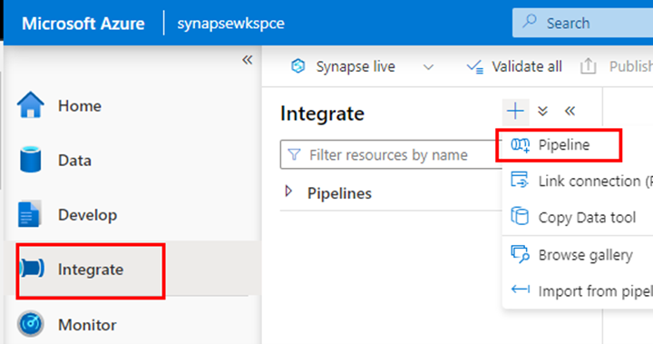Click the Synapse live workspace icon
Screen dimensions: 653x344
pyautogui.click(x=298, y=66)
